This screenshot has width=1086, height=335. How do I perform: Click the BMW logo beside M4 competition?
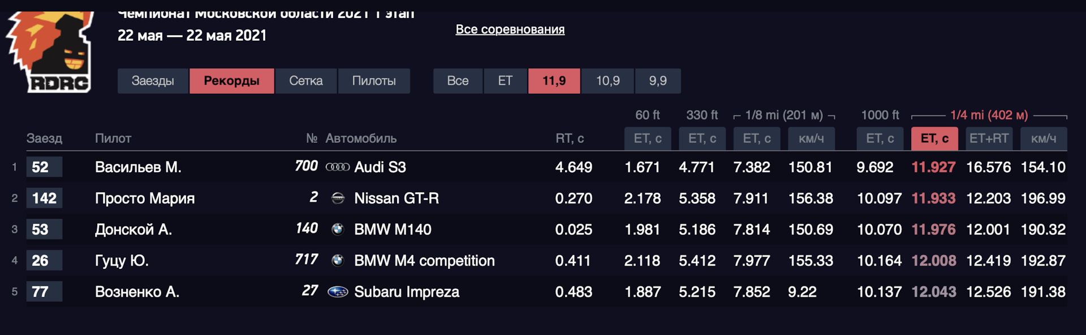338,260
